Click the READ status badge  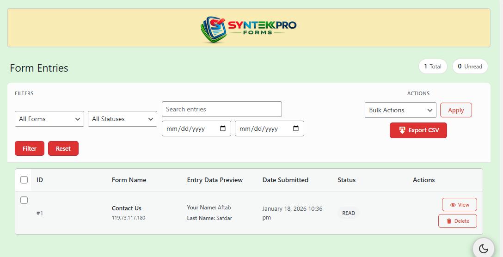[x=349, y=213]
